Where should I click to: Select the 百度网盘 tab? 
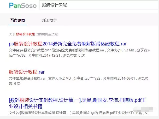click(x=18, y=20)
